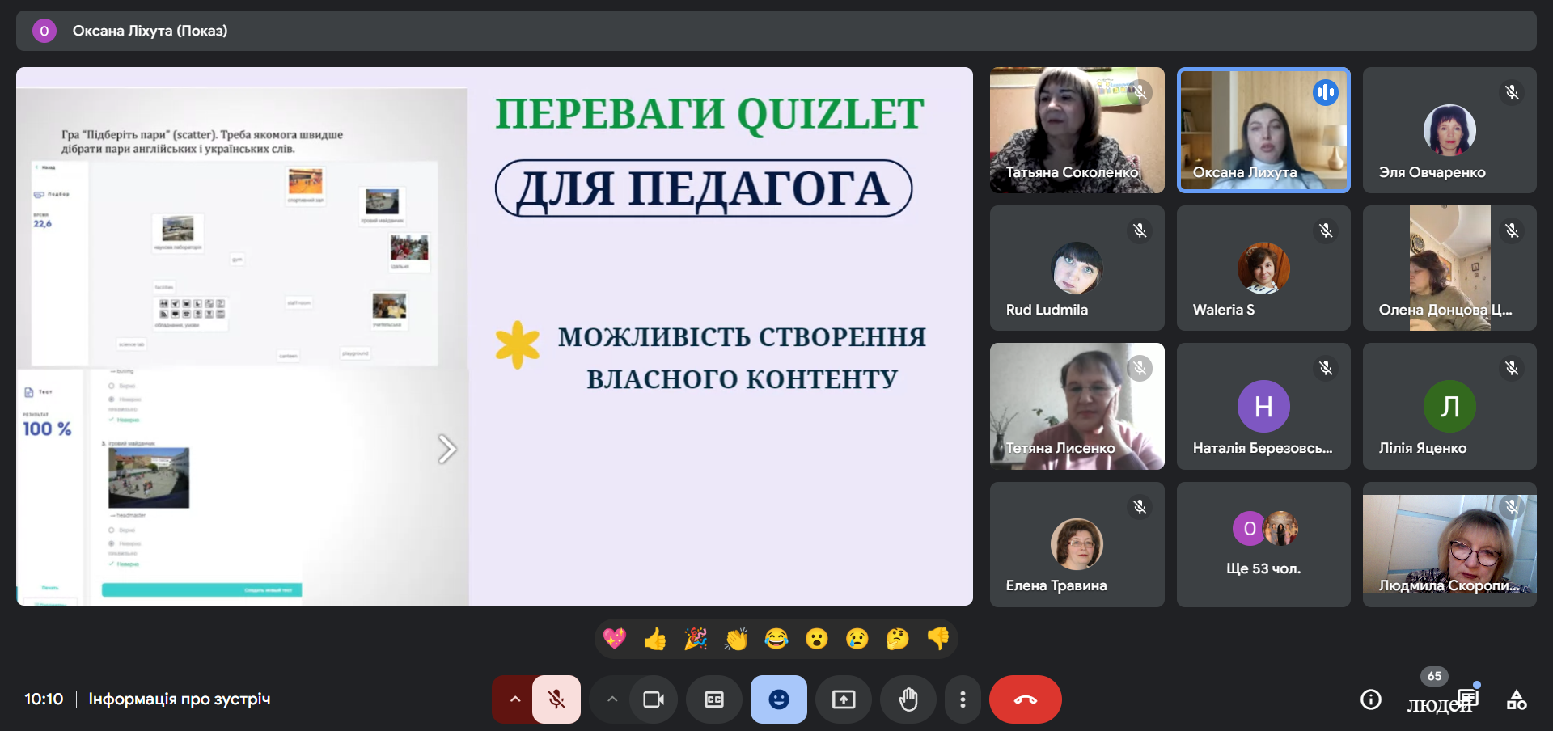The width and height of the screenshot is (1553, 731).
Task: Toggle the emoji reactions bar
Action: click(x=779, y=699)
